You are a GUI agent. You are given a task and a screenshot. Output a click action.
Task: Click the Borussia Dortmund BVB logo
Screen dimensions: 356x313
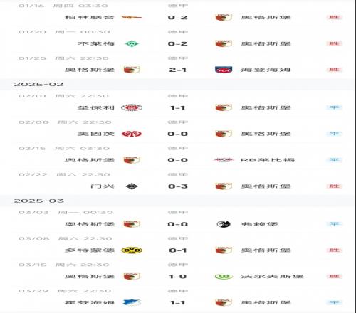tap(132, 250)
